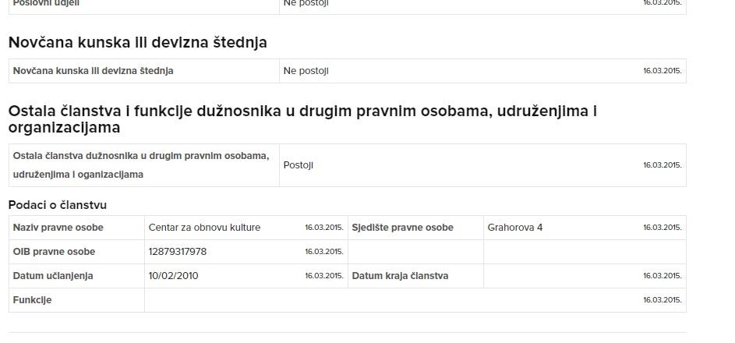Click the date beside "Postoji"
Image resolution: width=735 pixels, height=343 pixels.
662,165
